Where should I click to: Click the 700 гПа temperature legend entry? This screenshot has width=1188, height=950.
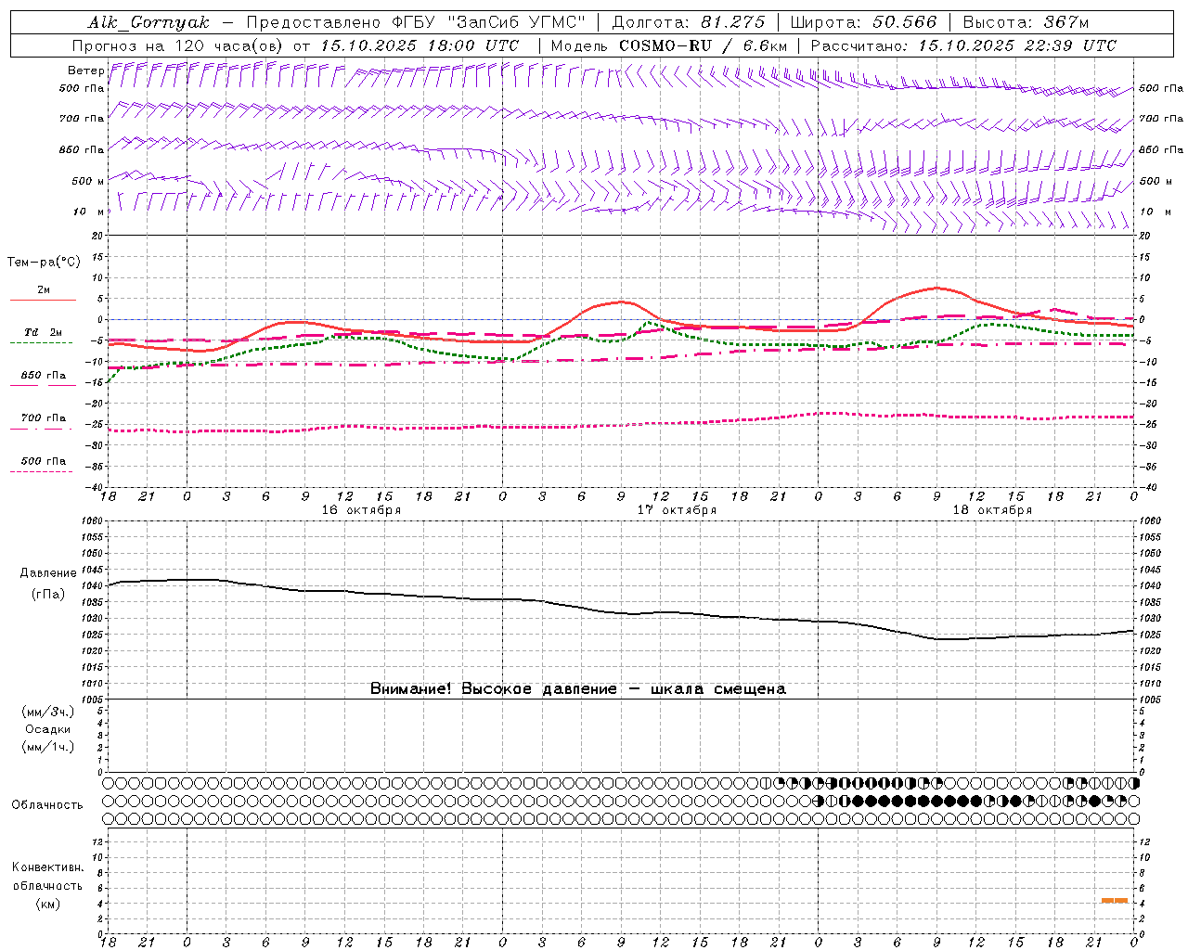(x=43, y=418)
